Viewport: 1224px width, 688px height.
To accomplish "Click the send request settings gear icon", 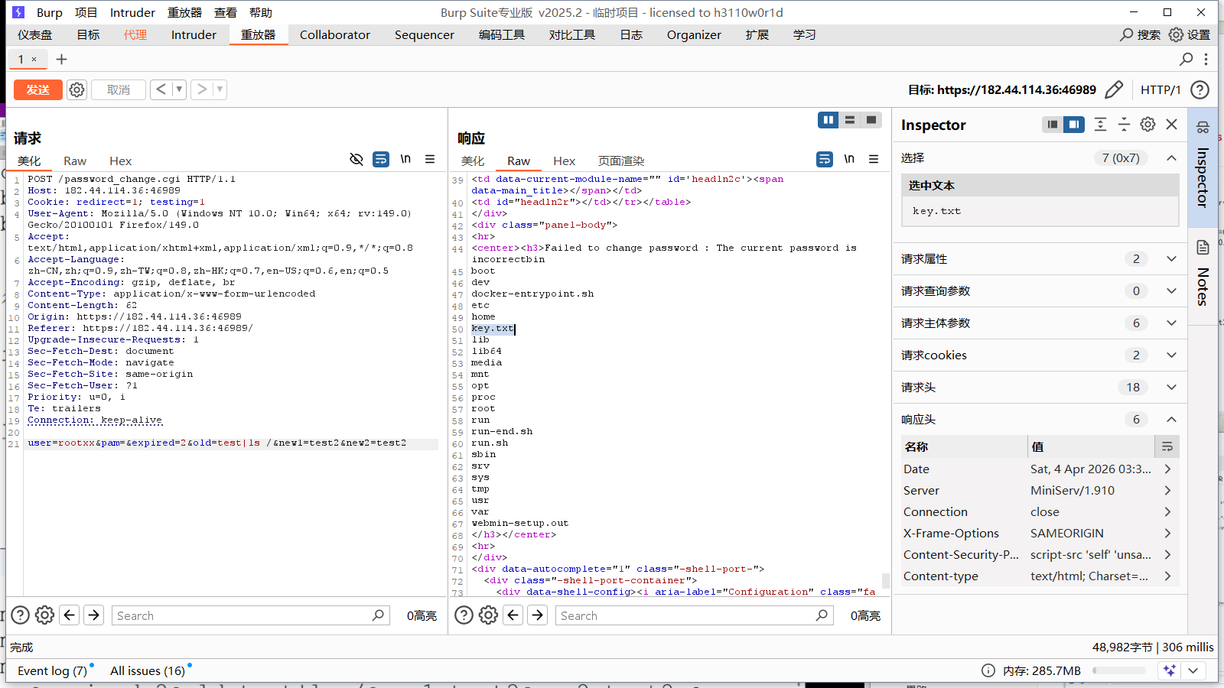I will tap(76, 89).
